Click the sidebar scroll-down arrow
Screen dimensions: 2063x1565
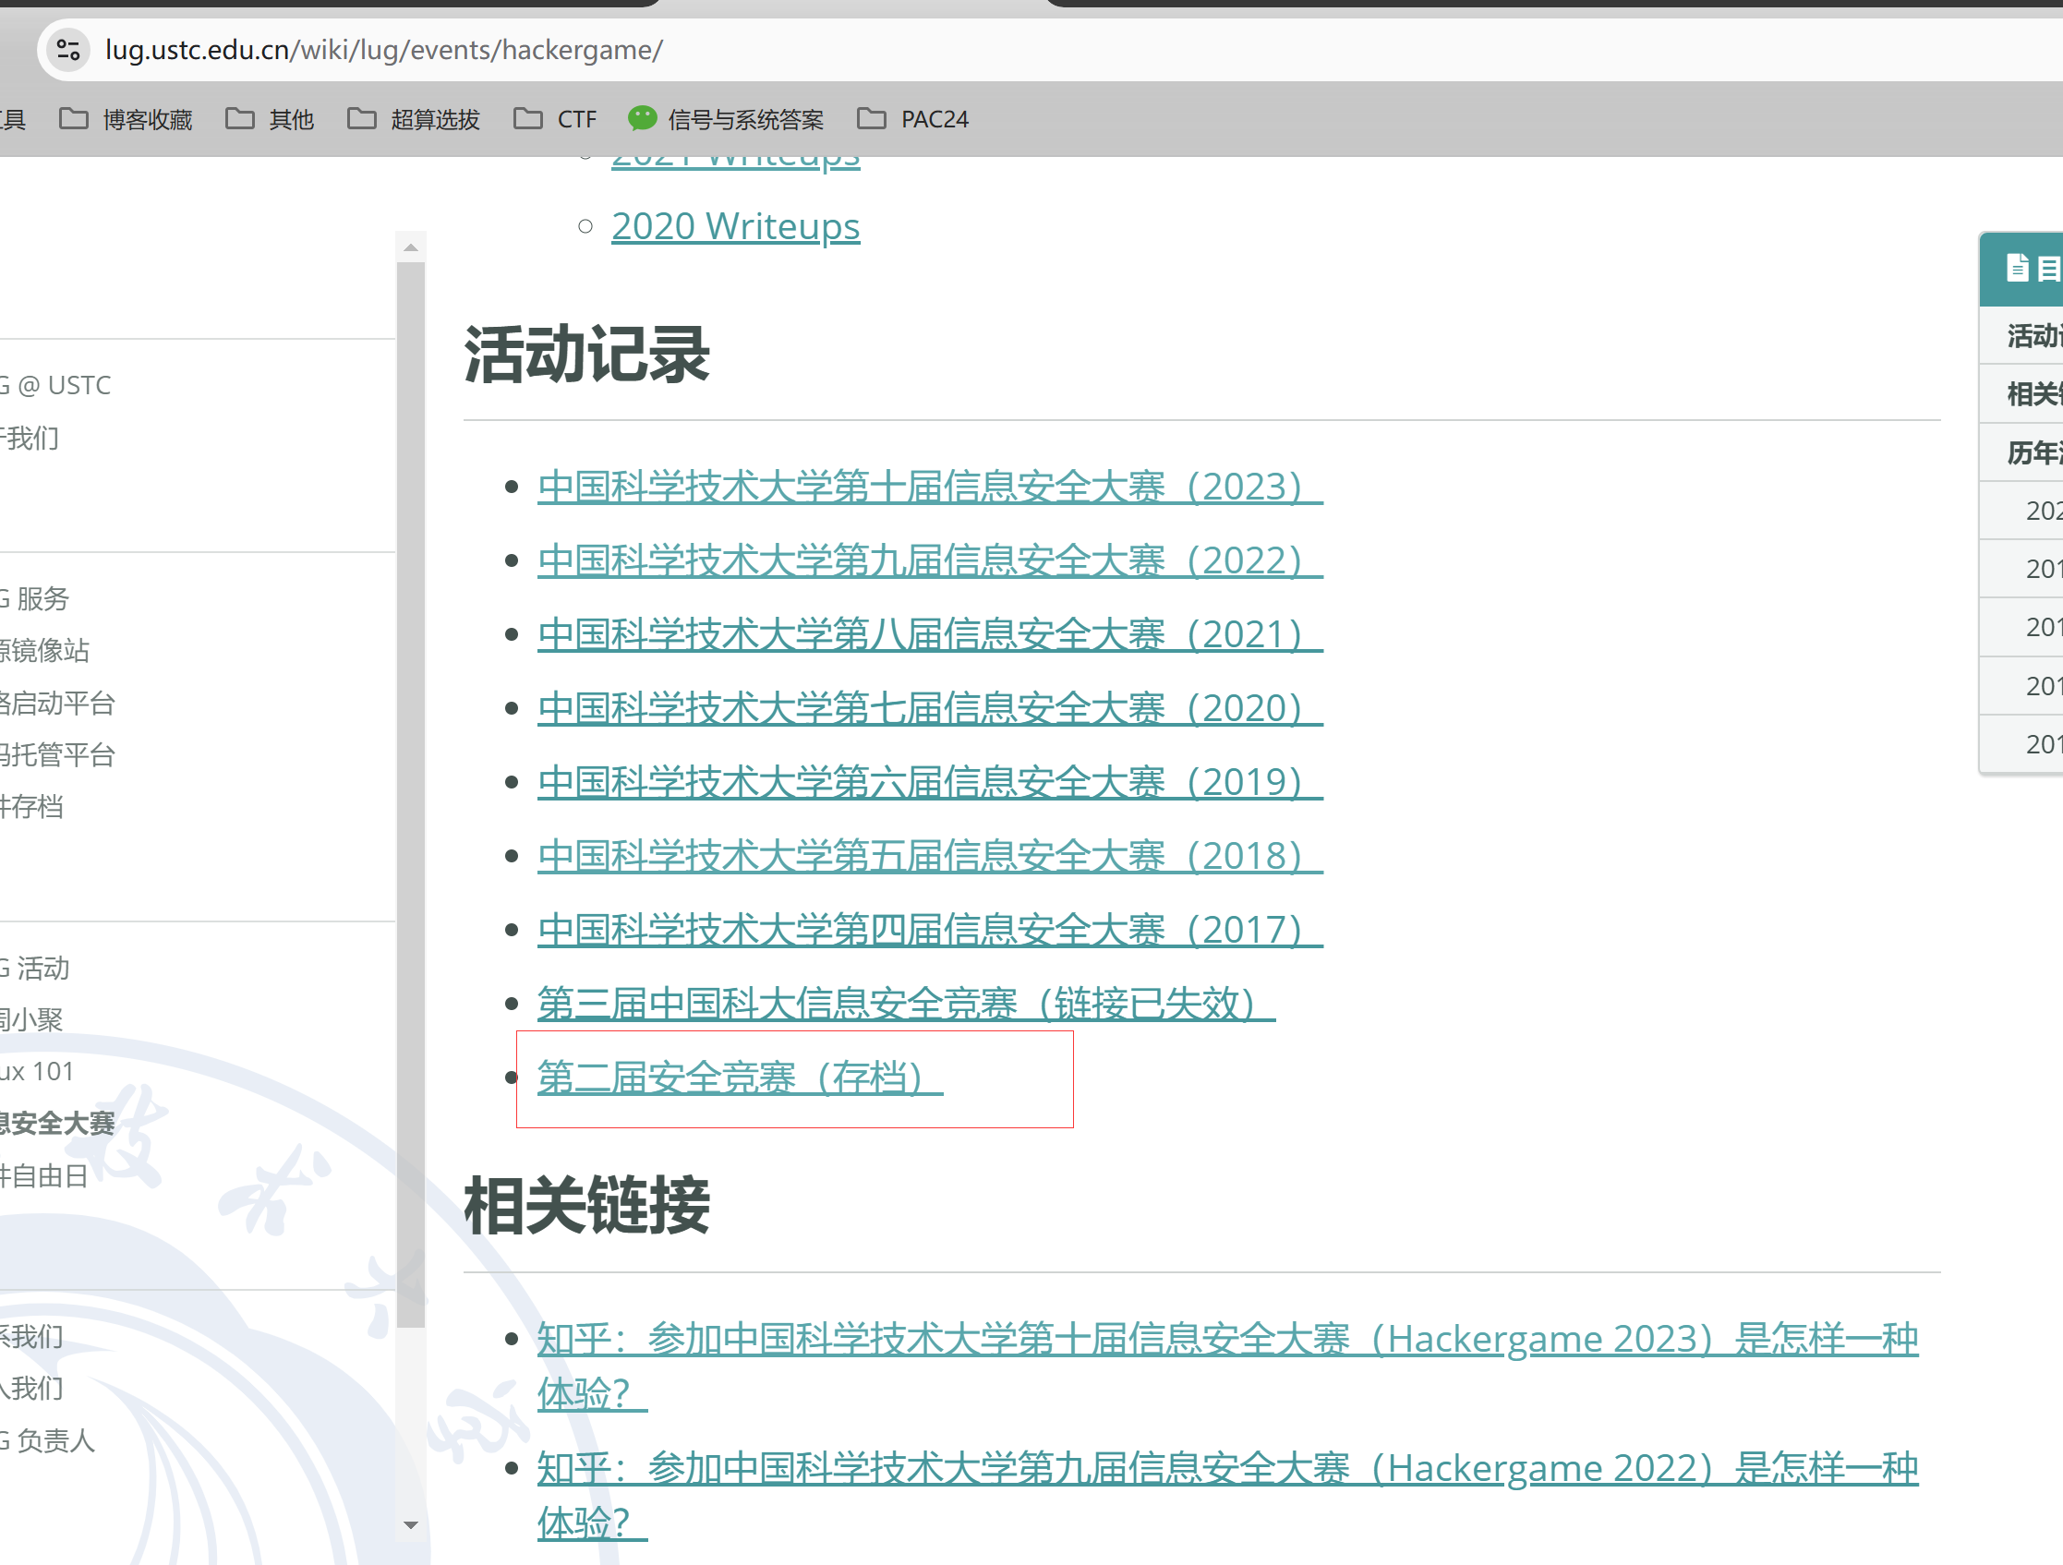(x=410, y=1526)
